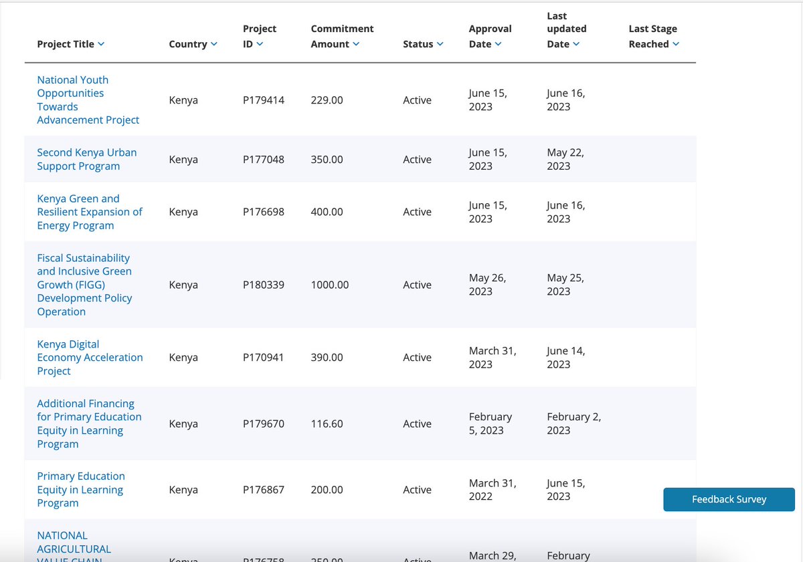Open Second Kenya Urban Support Program link

pos(87,159)
